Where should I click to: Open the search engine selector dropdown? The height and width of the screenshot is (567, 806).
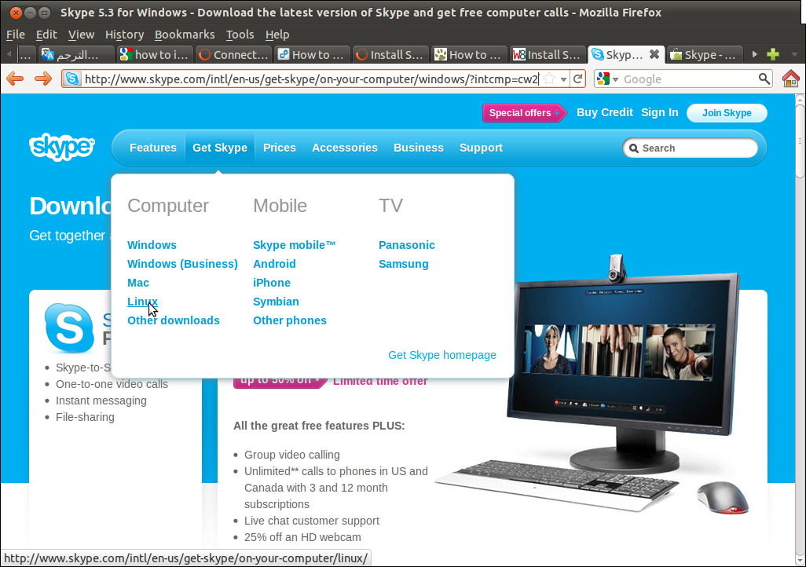click(x=615, y=79)
